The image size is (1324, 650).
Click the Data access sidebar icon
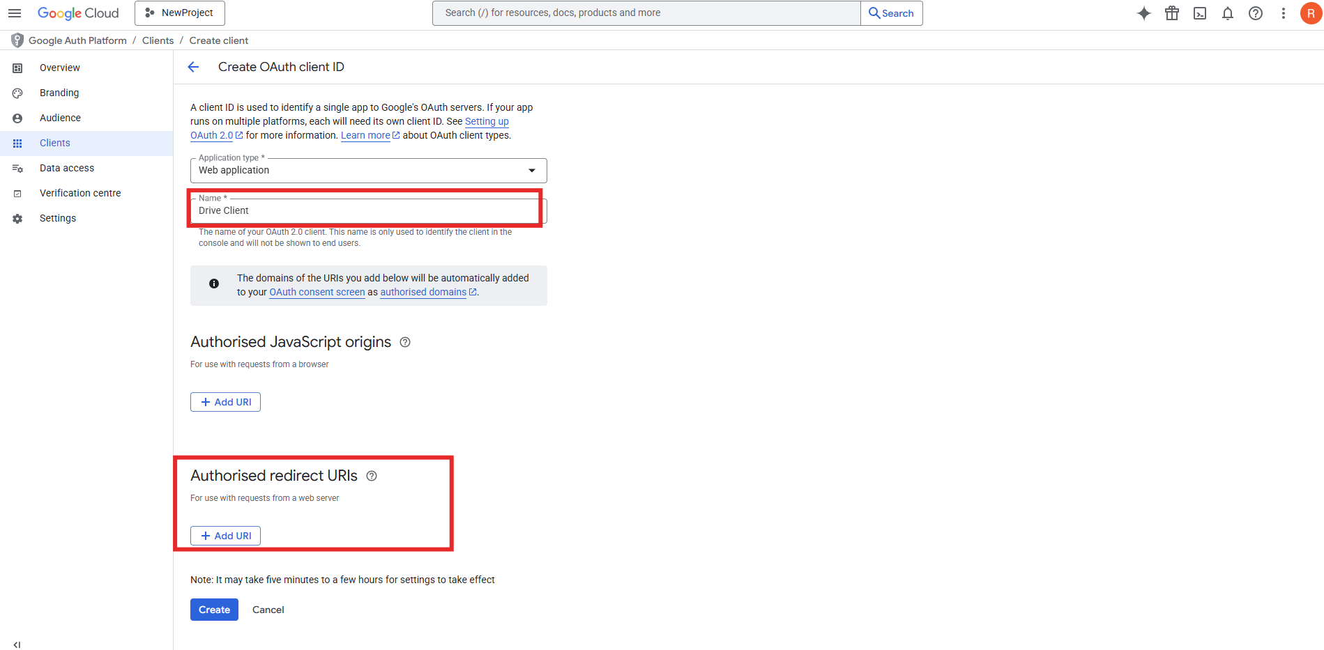pos(18,168)
